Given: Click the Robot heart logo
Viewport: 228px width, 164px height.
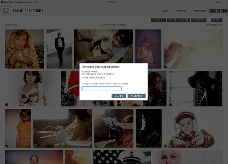Looking at the screenshot, I should point(6,11).
